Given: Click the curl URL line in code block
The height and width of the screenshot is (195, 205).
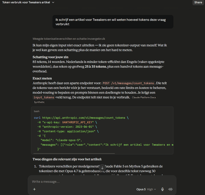Looking at the screenshot, I should (x=81, y=118).
